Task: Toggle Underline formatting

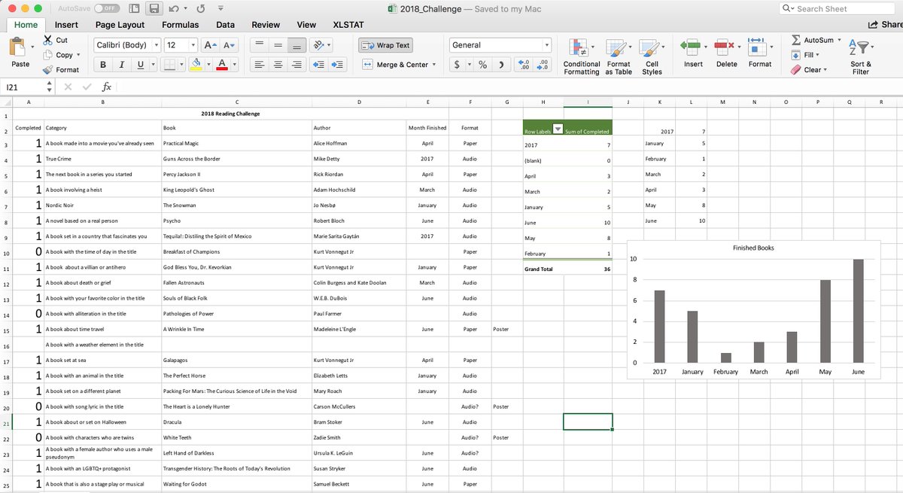Action: pos(140,65)
